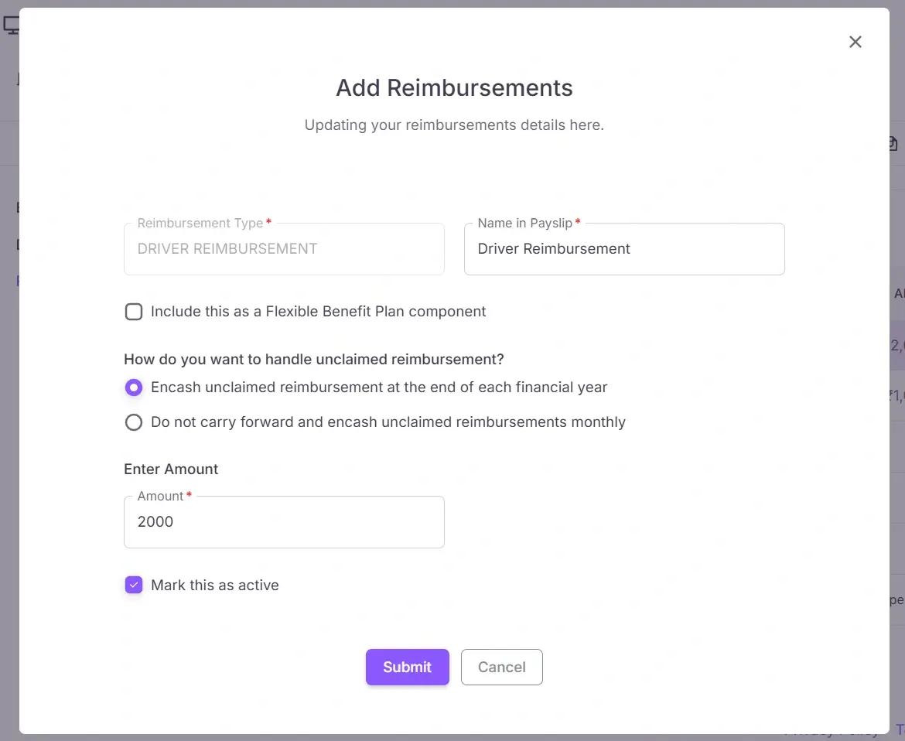Submit the Driver Reimbursement form

pos(407,667)
